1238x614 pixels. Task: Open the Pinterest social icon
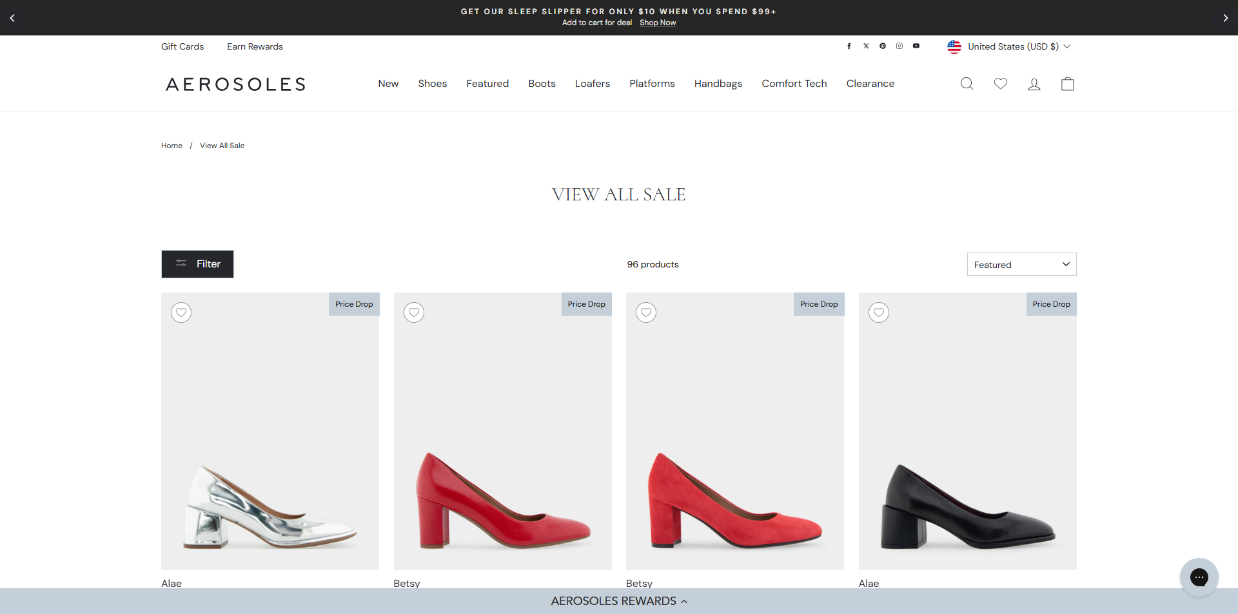(883, 46)
